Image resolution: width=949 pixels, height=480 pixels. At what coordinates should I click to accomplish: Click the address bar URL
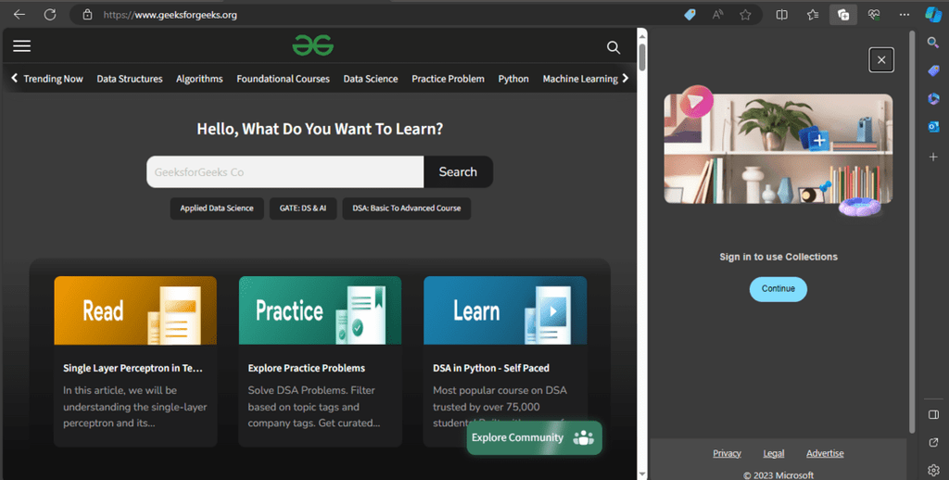point(171,15)
